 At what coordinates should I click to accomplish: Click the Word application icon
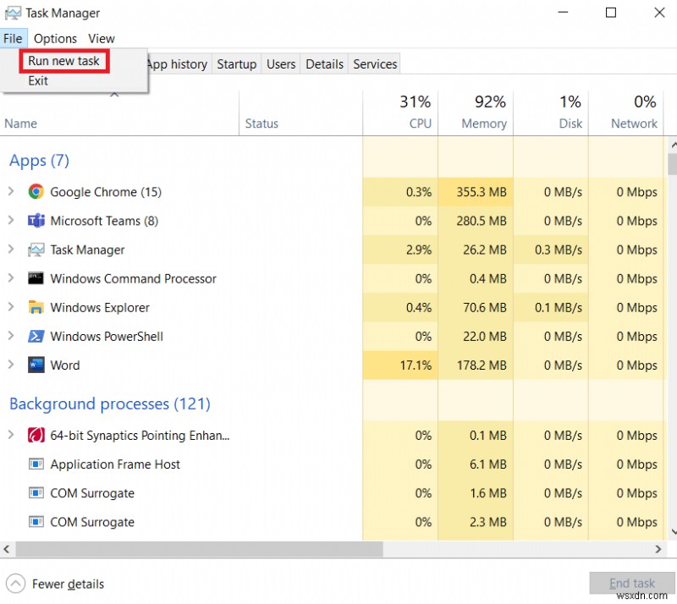36,365
